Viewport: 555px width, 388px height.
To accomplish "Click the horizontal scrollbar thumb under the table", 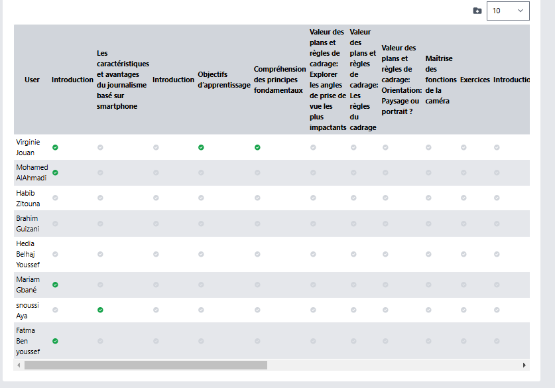I will coord(146,365).
